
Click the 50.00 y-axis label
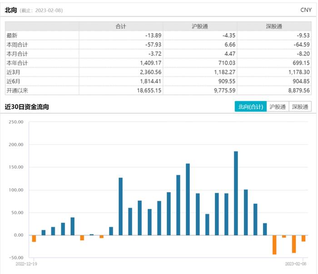tap(17, 213)
